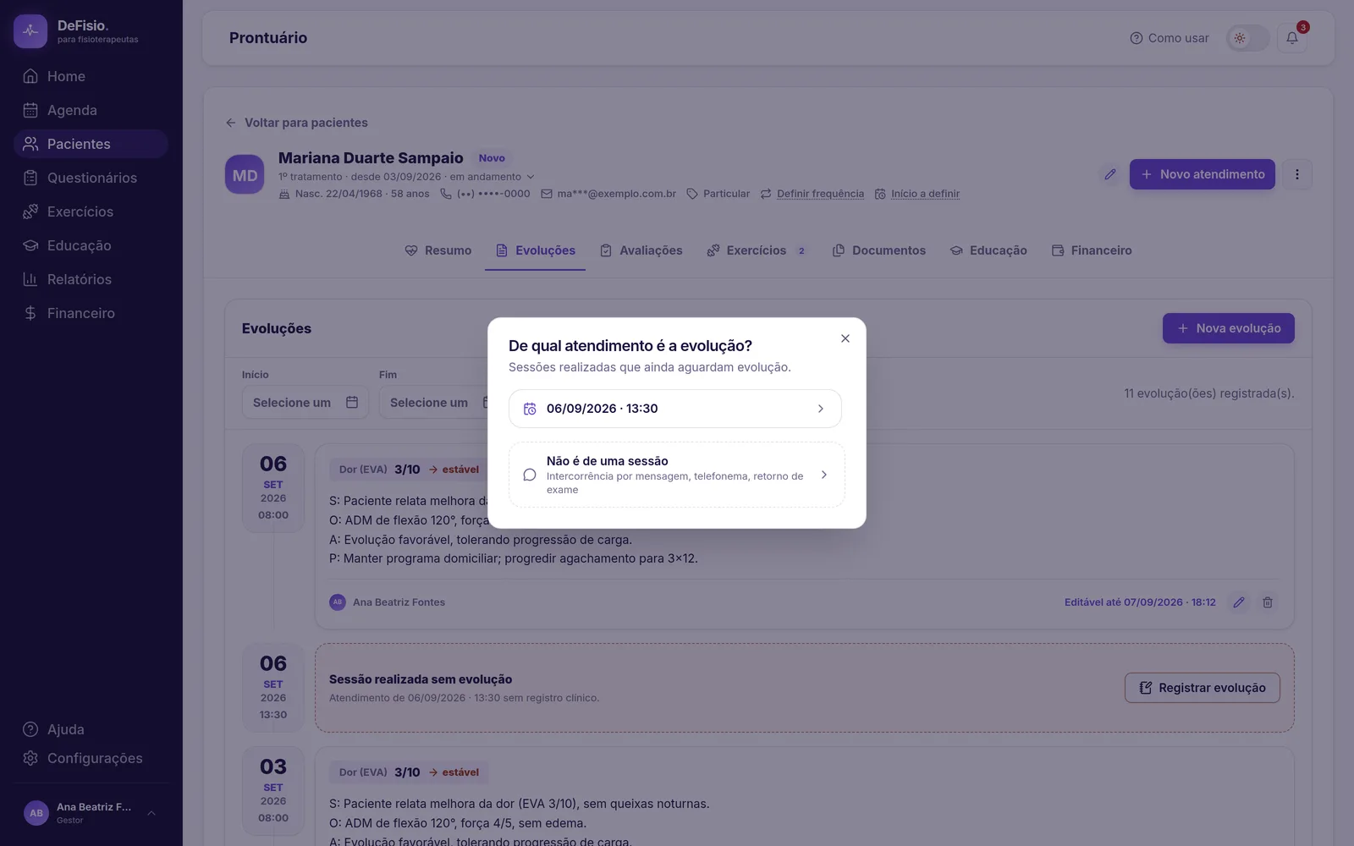Viewport: 1354px width, 846px height.
Task: Switch to the Avaliações tab
Action: coord(641,250)
